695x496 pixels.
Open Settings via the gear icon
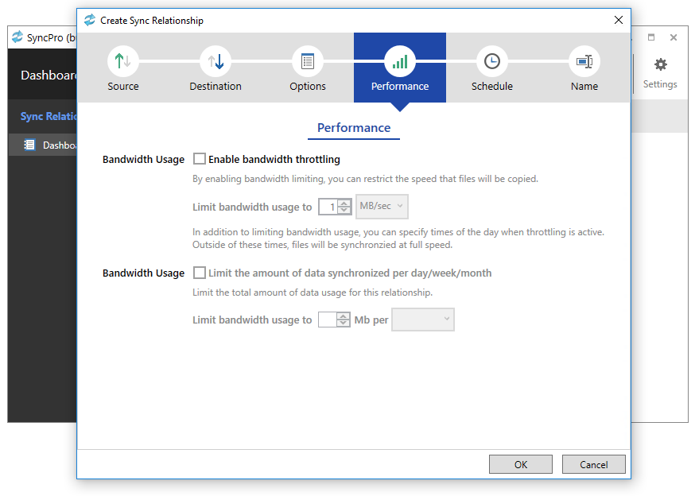tap(660, 64)
